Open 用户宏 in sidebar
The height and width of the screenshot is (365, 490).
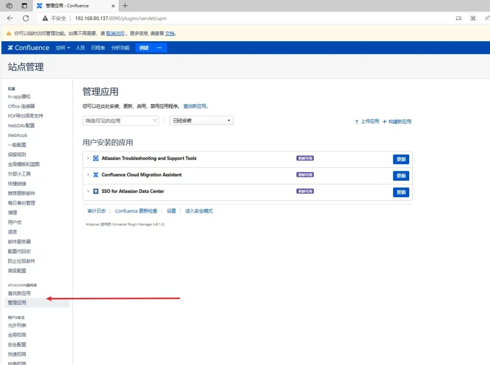(x=15, y=222)
